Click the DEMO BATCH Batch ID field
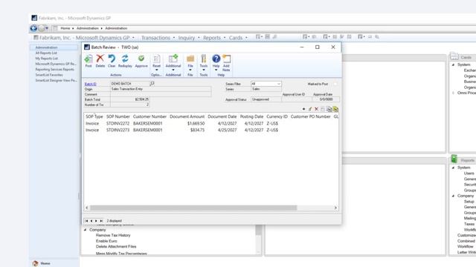The width and height of the screenshot is (476, 267). [130, 84]
